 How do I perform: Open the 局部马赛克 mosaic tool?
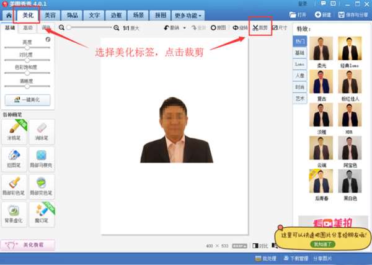pyautogui.click(x=42, y=159)
